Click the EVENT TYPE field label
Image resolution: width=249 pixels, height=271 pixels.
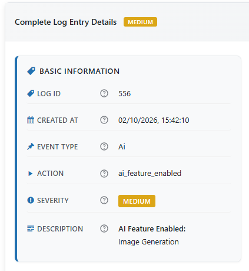(x=58, y=147)
